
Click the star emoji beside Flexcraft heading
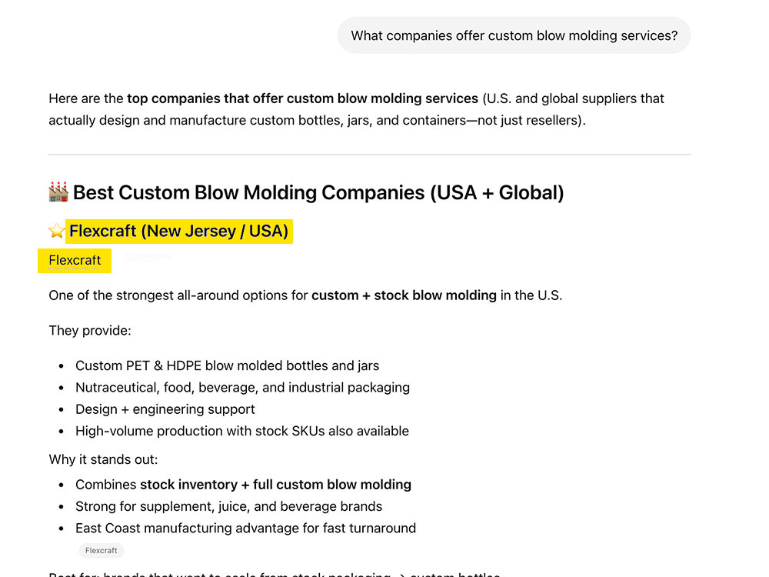[57, 231]
